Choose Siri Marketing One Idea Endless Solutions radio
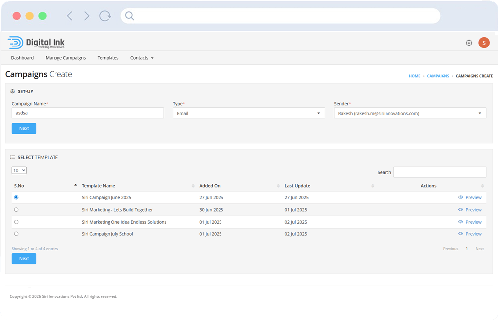The height and width of the screenshot is (320, 498). [x=16, y=222]
